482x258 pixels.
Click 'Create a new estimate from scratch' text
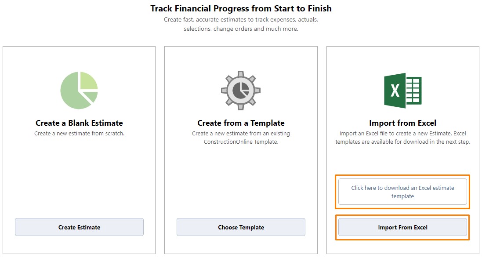point(80,134)
